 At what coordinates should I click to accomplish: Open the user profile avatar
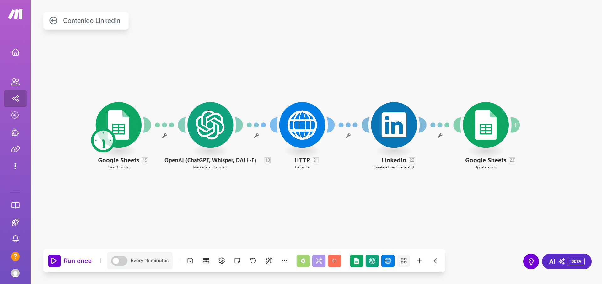[15, 273]
